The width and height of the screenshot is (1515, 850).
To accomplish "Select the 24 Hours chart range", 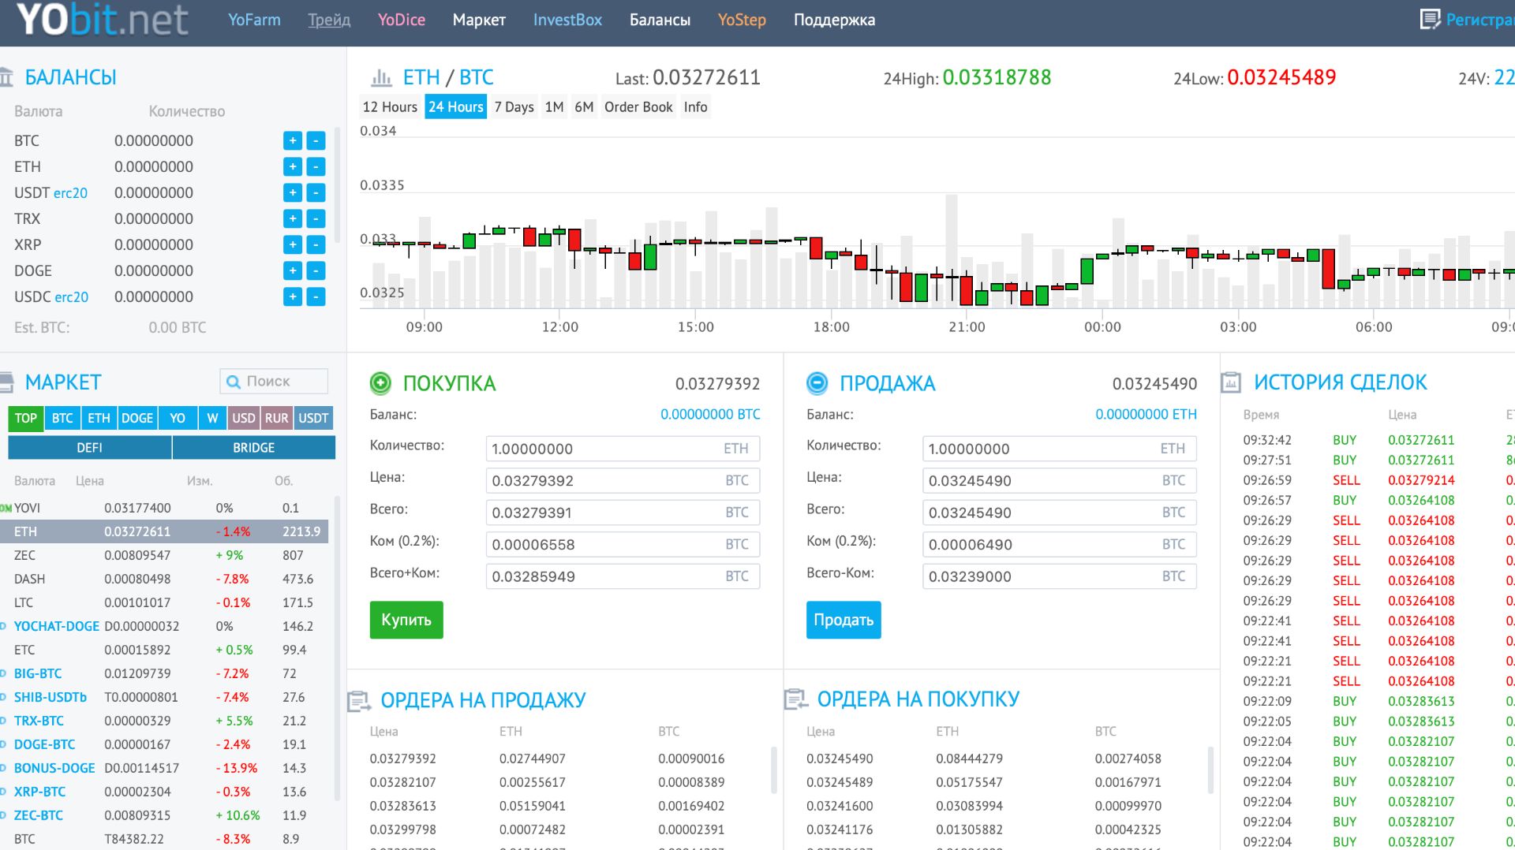I will [456, 106].
